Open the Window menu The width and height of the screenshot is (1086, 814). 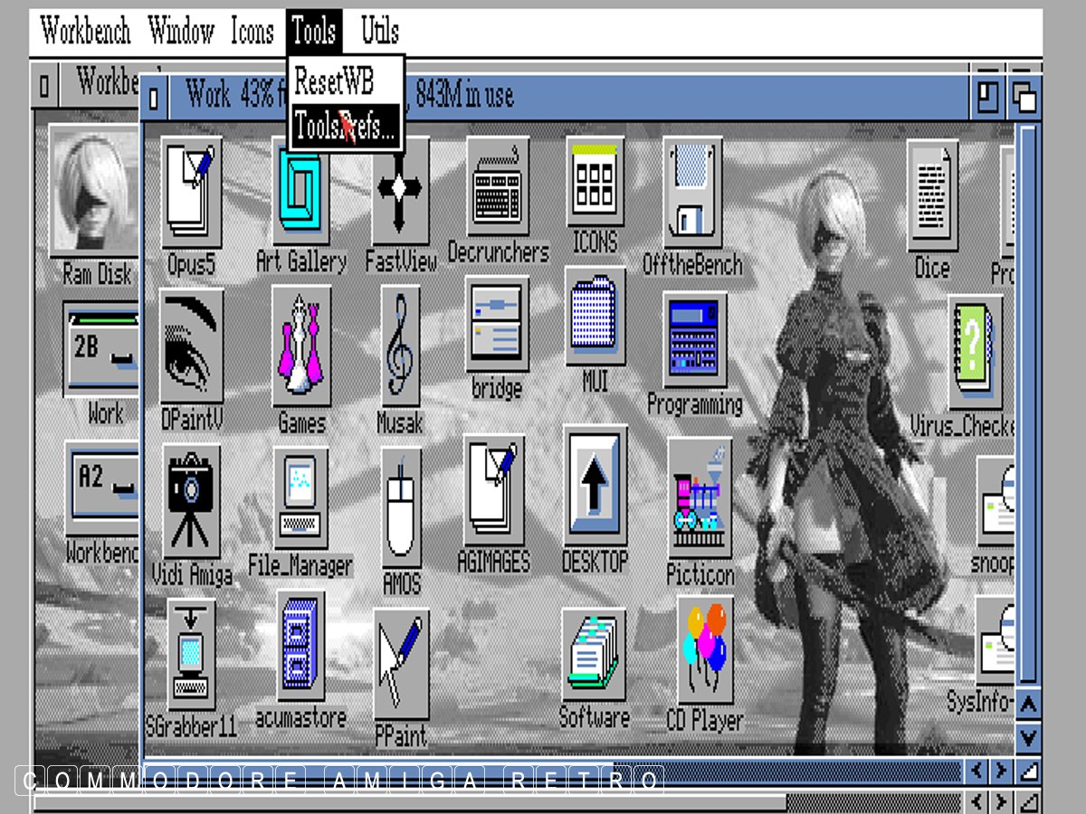[x=181, y=32]
